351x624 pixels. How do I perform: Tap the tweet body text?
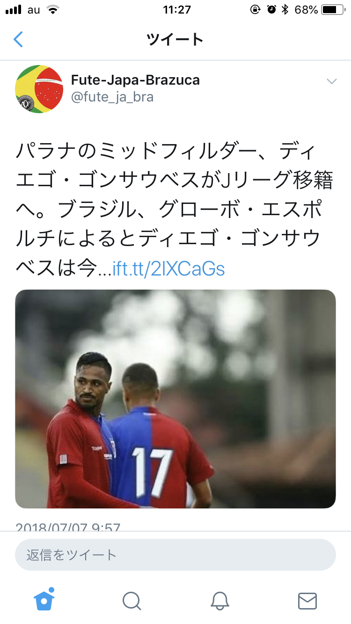(x=174, y=210)
